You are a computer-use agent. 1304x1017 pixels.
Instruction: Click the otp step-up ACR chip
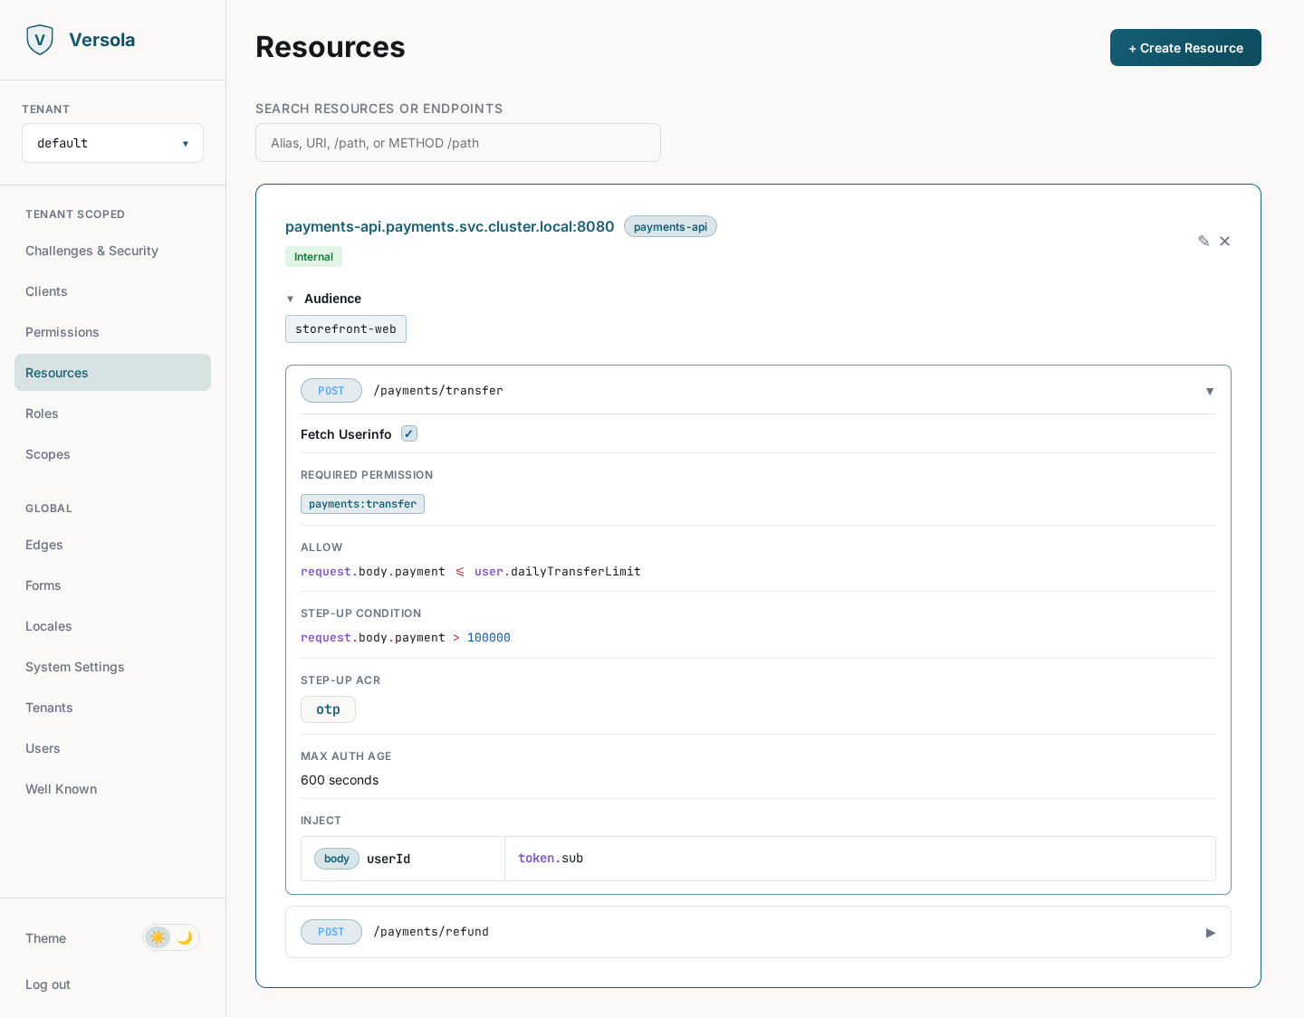tap(328, 709)
